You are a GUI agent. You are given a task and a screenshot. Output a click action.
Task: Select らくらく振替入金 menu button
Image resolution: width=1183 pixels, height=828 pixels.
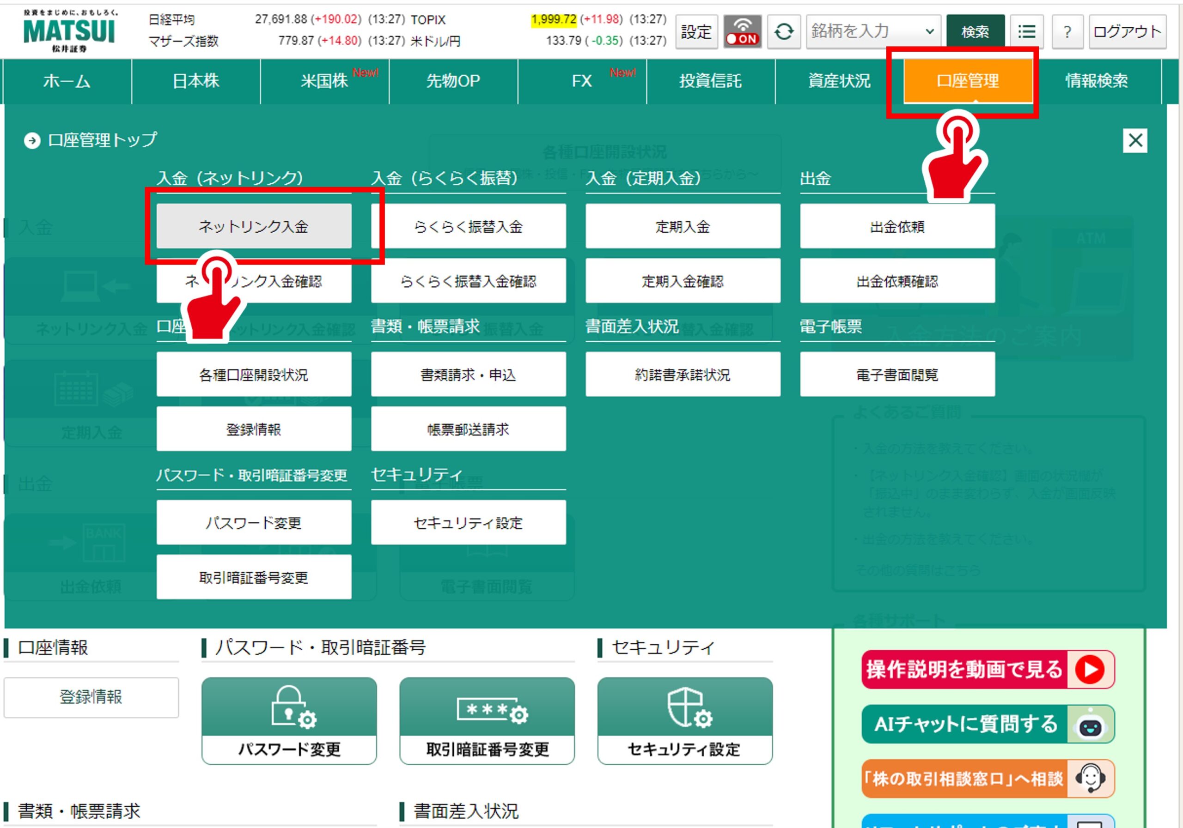pyautogui.click(x=469, y=226)
